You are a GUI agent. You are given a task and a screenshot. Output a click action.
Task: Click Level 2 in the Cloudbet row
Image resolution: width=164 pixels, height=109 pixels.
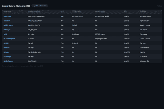point(126,21)
